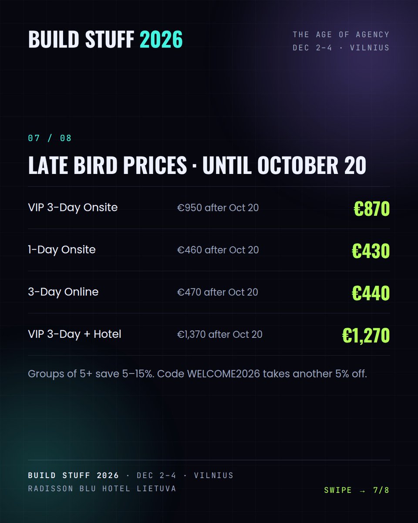Click the LATE BIRD PRICES heading

point(197,165)
